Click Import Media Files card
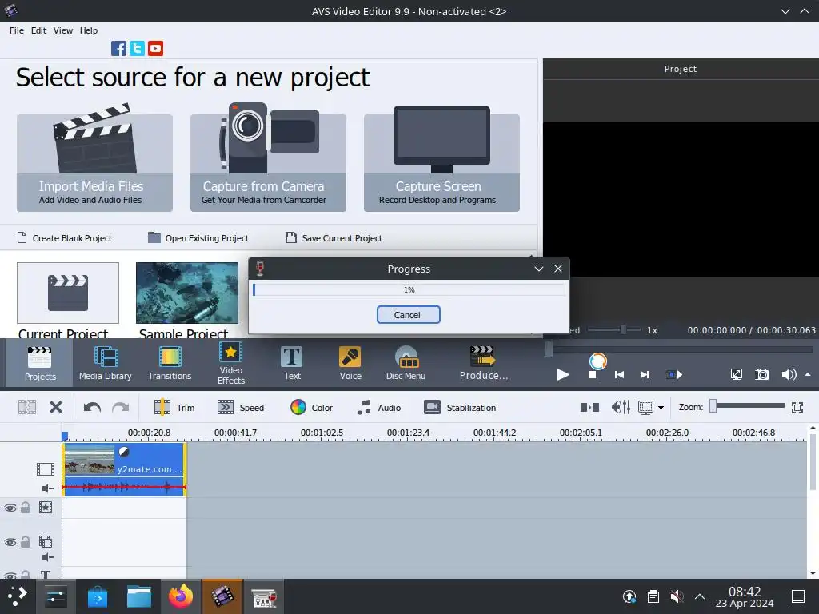Screen dimensions: 819x614 pos(94,163)
